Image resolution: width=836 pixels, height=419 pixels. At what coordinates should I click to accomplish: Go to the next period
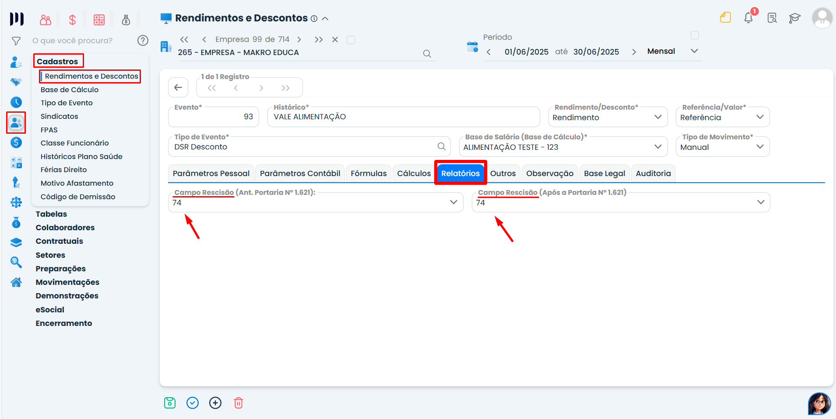(x=634, y=52)
